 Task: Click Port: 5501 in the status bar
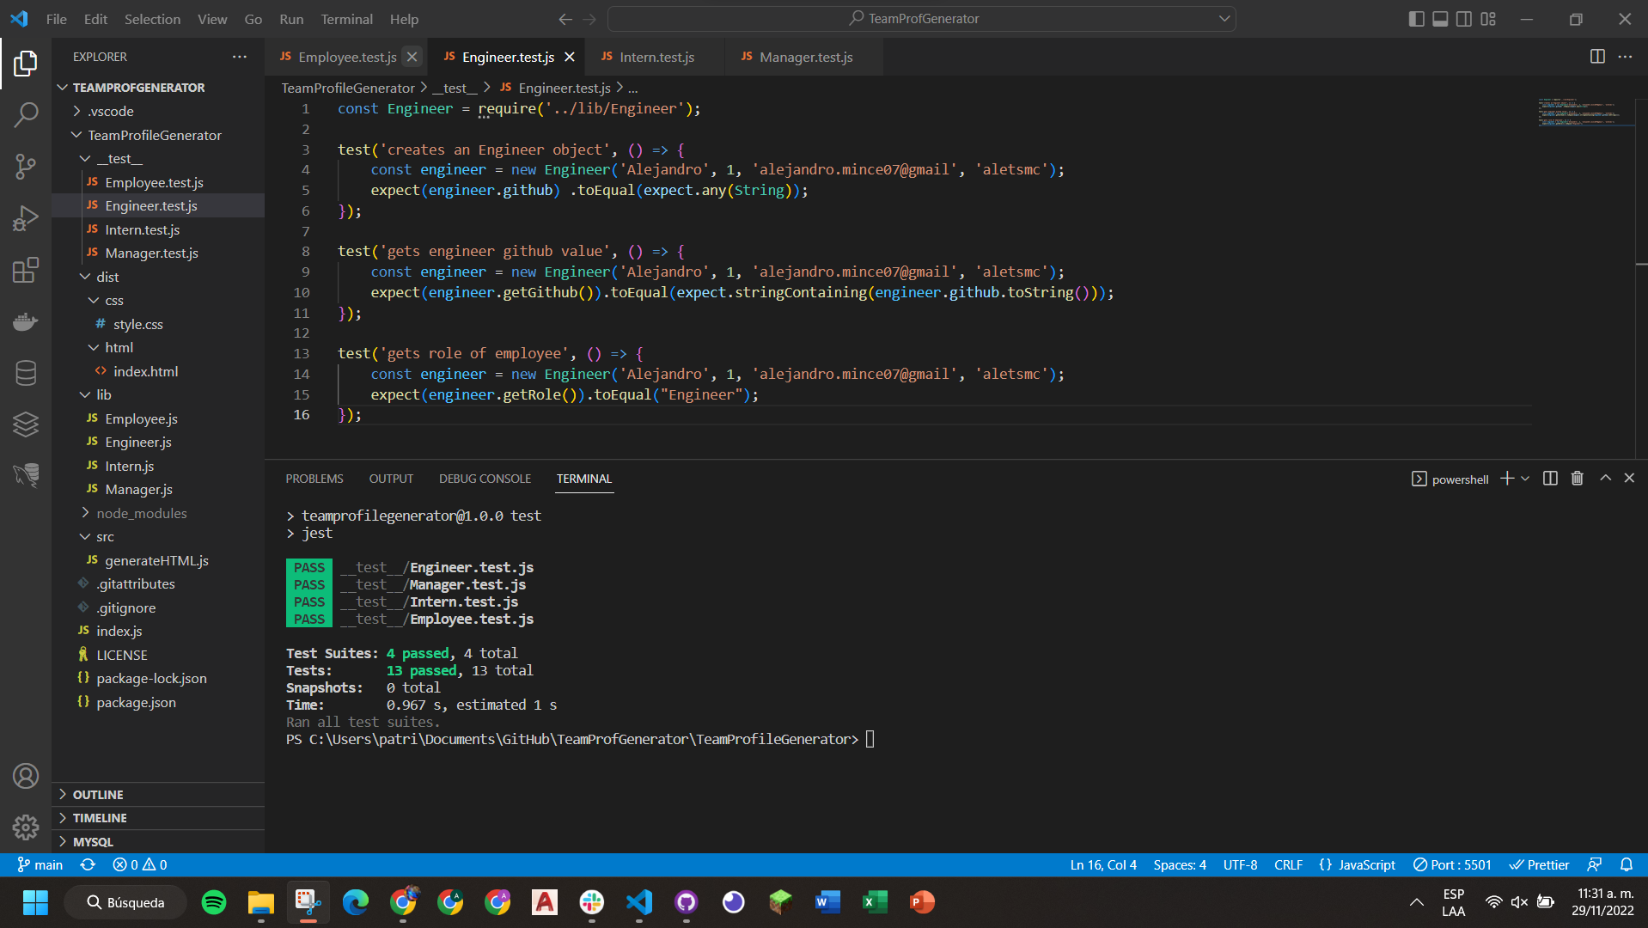[1451, 864]
